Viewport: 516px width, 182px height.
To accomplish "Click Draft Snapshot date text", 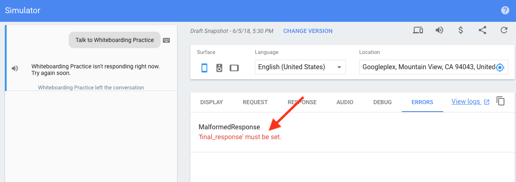I will [x=232, y=31].
